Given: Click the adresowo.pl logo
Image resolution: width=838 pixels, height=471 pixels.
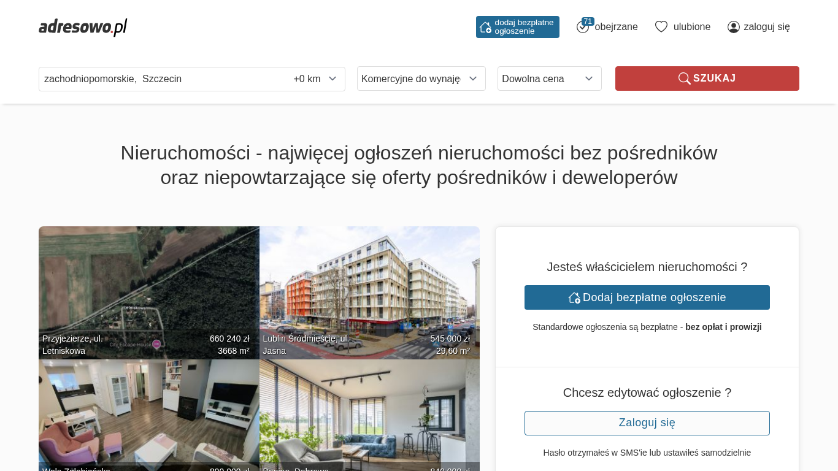Looking at the screenshot, I should coord(83,27).
